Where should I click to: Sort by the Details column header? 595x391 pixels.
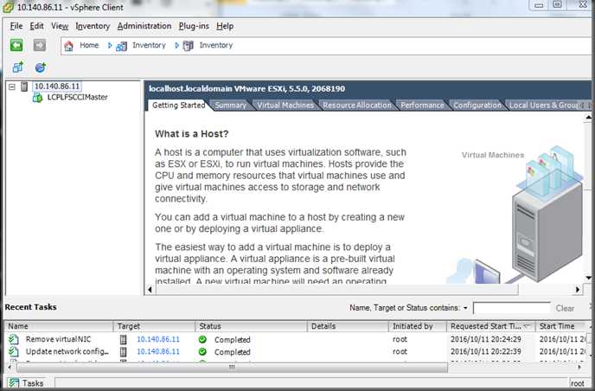[x=348, y=326]
